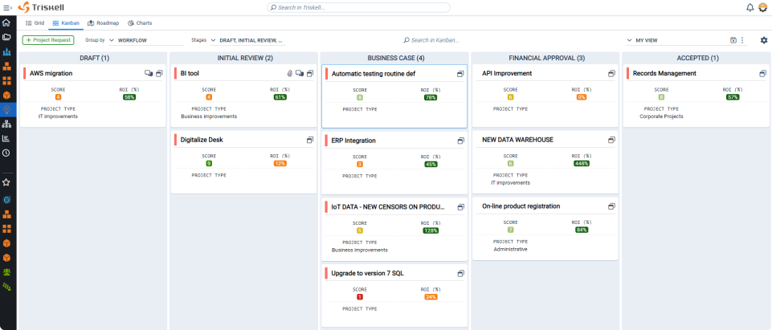The width and height of the screenshot is (772, 330).
Task: Click attachment paperclip on BI tool card
Action: pyautogui.click(x=290, y=73)
